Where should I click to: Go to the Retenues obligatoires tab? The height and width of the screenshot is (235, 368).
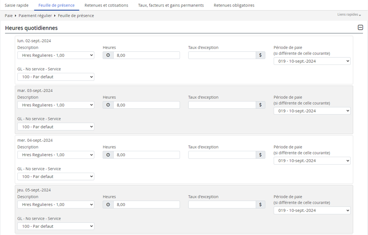234,5
